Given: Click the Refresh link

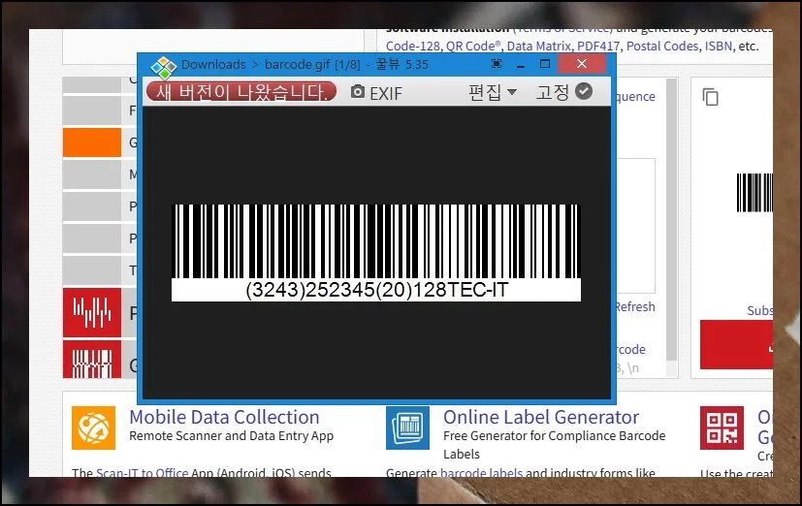Looking at the screenshot, I should [x=635, y=306].
